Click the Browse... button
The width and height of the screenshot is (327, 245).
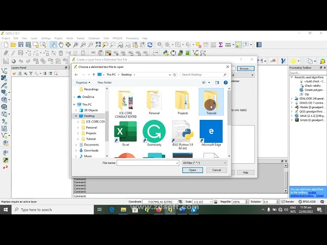tap(245, 68)
